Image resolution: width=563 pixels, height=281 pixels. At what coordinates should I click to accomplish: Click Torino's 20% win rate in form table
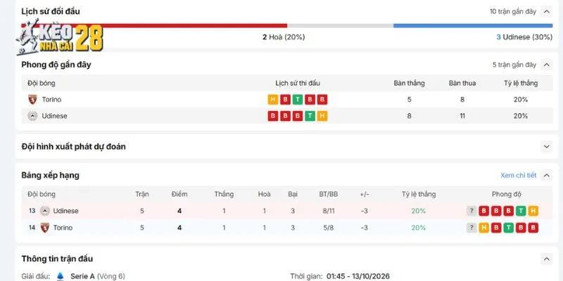(x=521, y=100)
